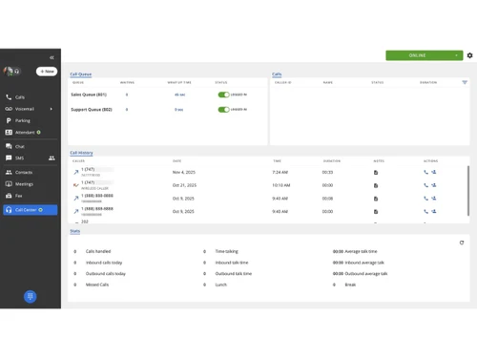Open notes for 9:43 AM 00:00 call
Viewport: 477px width, 358px height.
tap(376, 212)
